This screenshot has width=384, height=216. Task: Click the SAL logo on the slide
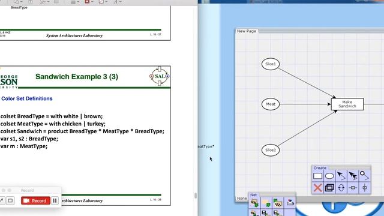[x=160, y=76]
